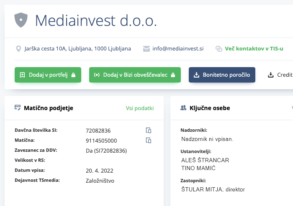Select the registration number 9114505000
This screenshot has height=206, width=293.
(x=101, y=141)
